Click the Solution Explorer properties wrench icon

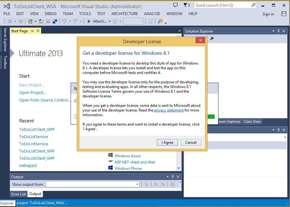(212, 39)
